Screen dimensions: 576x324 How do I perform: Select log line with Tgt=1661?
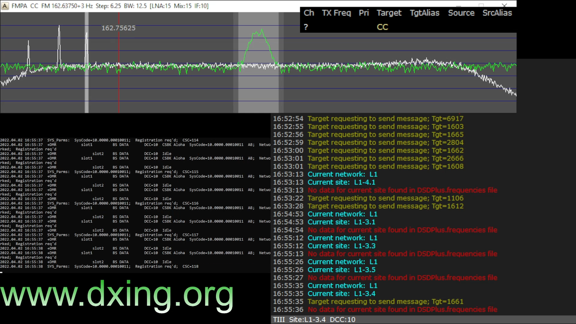click(368, 301)
